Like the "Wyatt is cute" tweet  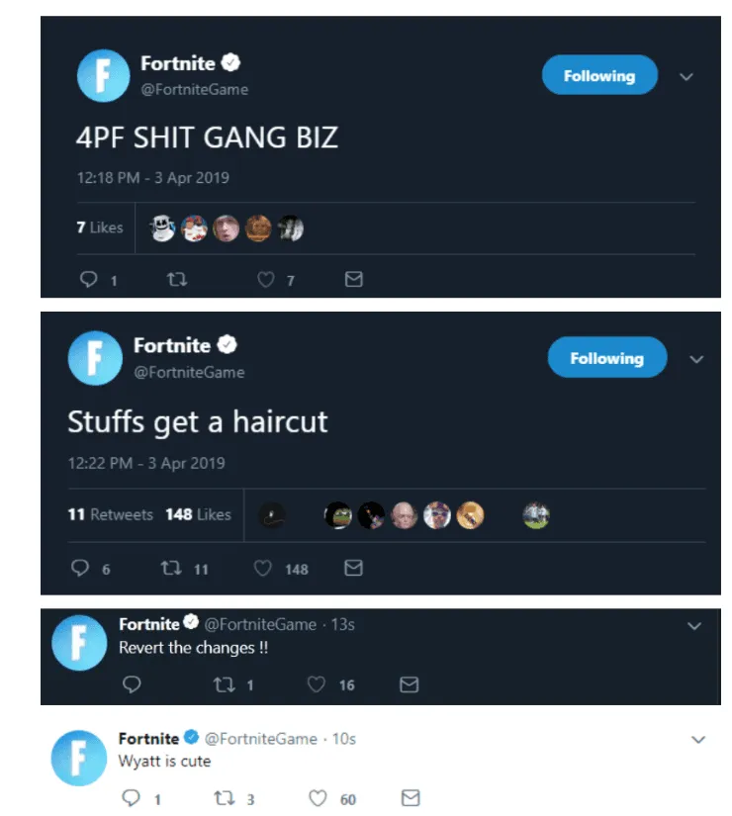click(319, 798)
